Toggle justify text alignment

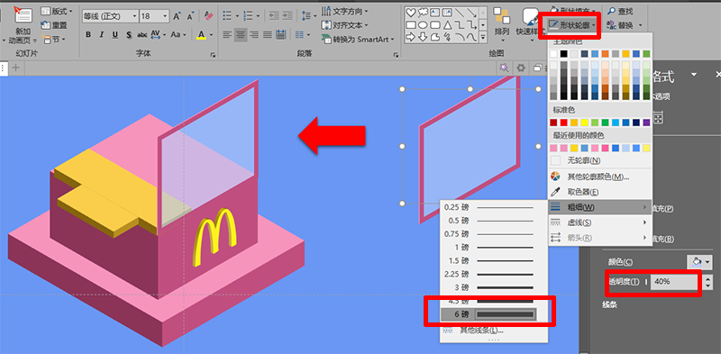point(267,34)
